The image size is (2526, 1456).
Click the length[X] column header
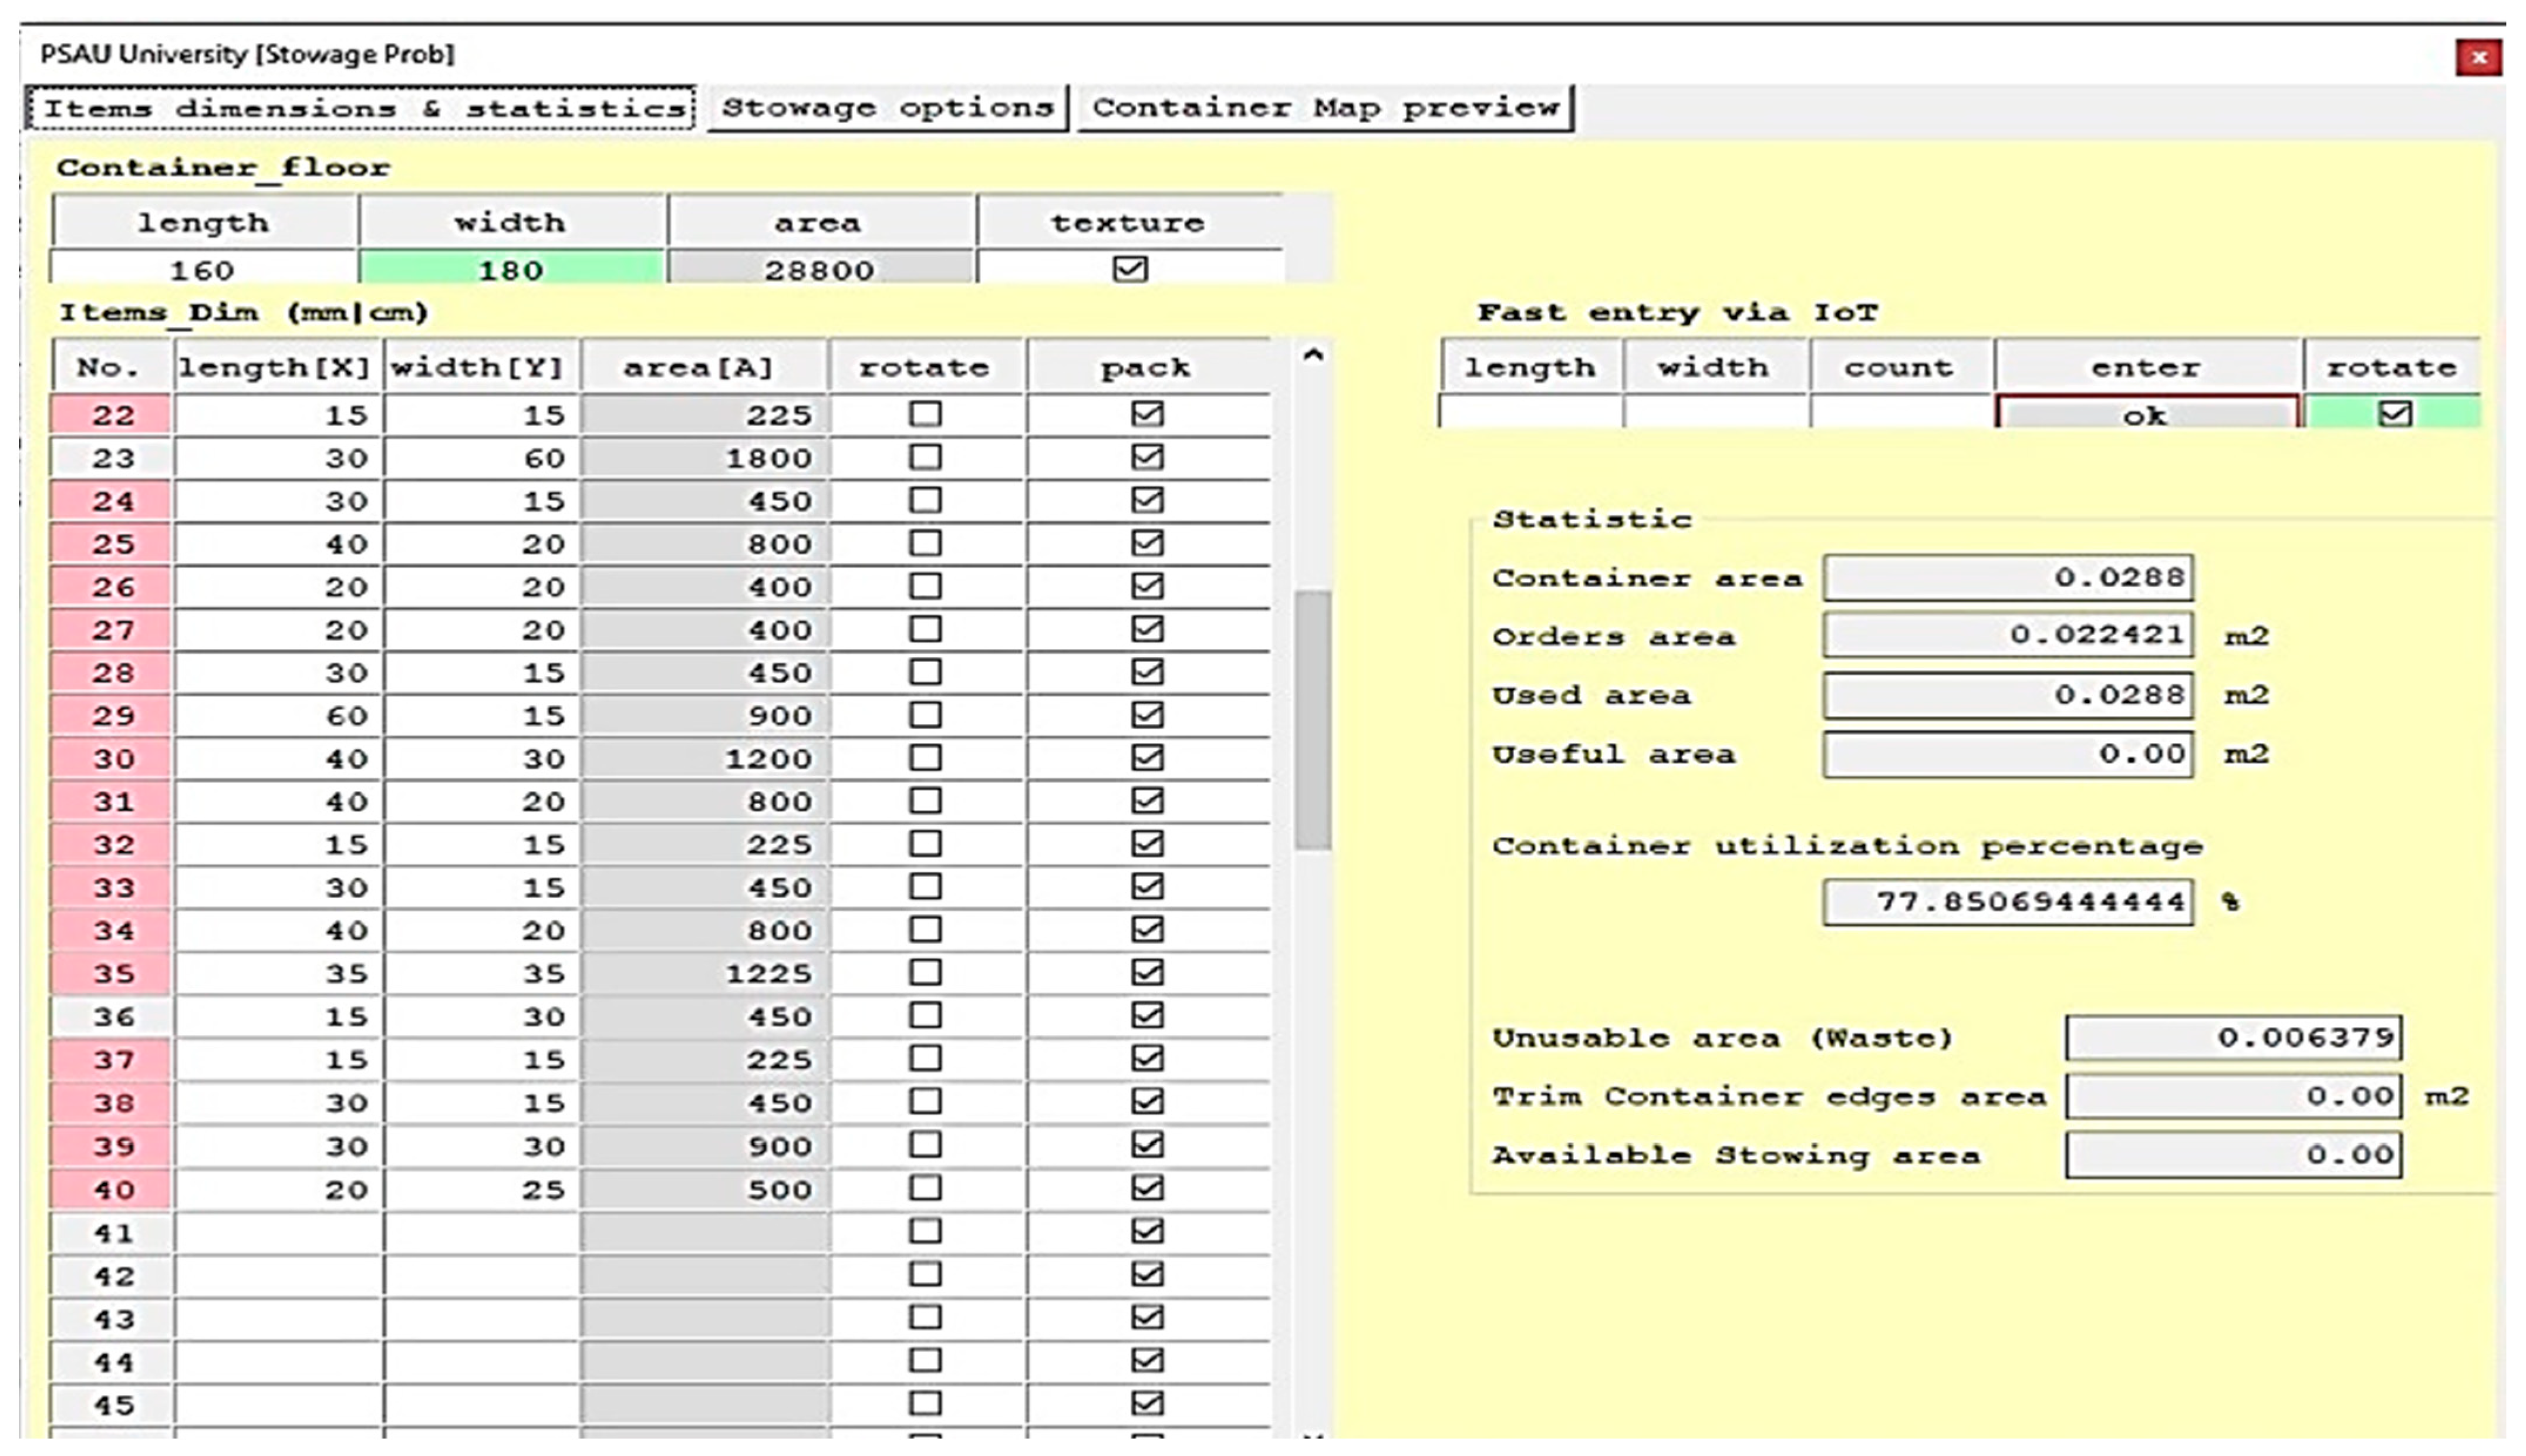[276, 368]
